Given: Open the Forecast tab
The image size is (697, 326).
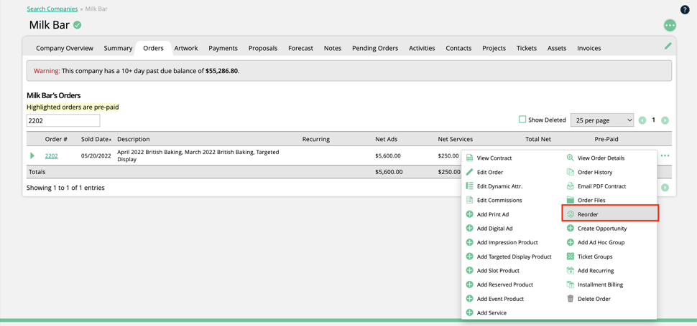Looking at the screenshot, I should pyautogui.click(x=300, y=48).
